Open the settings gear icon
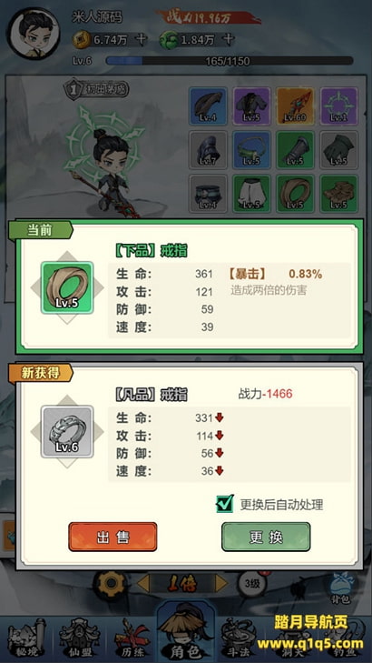Screen dimensions: 372x663 [x=110, y=584]
